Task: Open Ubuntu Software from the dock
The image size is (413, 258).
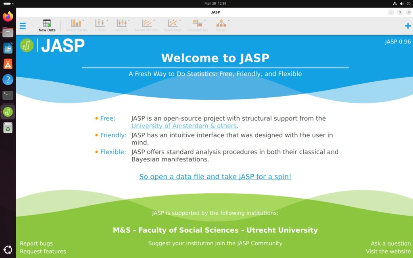Action: coord(8,64)
